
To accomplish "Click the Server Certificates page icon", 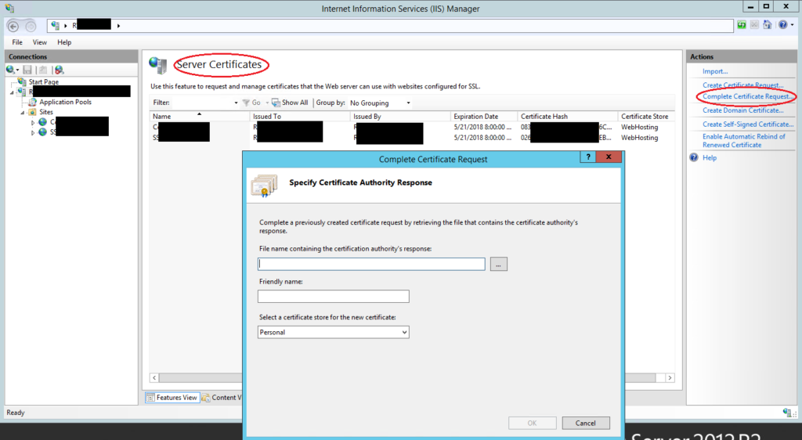I will tap(158, 65).
